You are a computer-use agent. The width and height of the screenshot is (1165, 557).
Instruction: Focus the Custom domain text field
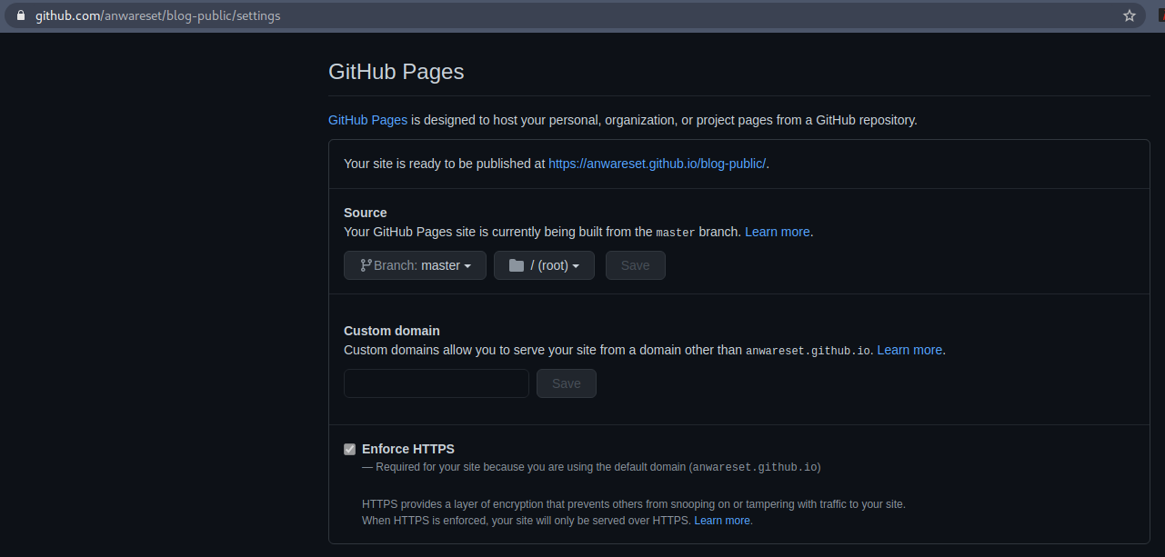[436, 383]
